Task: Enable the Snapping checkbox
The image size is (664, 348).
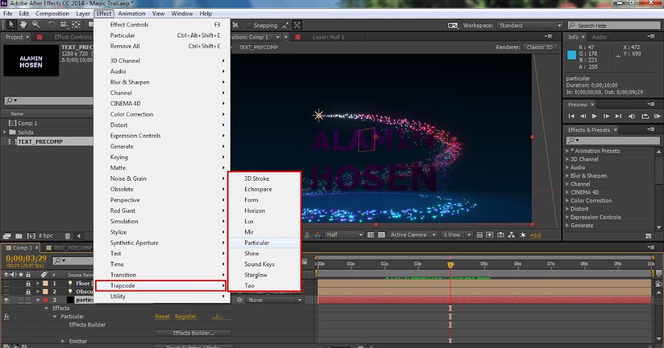Action: point(249,25)
